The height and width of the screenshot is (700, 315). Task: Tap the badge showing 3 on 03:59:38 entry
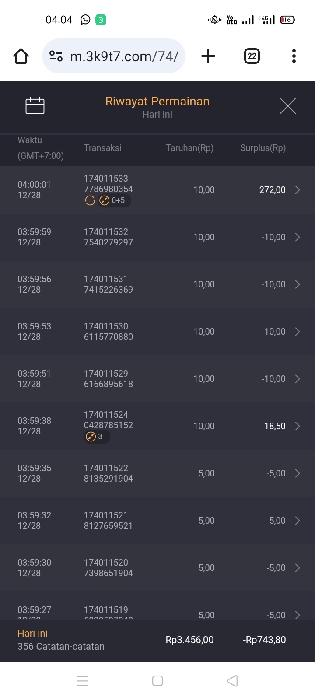96,437
